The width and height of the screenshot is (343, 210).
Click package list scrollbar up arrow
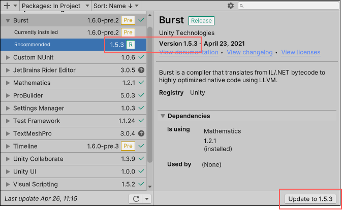150,15
